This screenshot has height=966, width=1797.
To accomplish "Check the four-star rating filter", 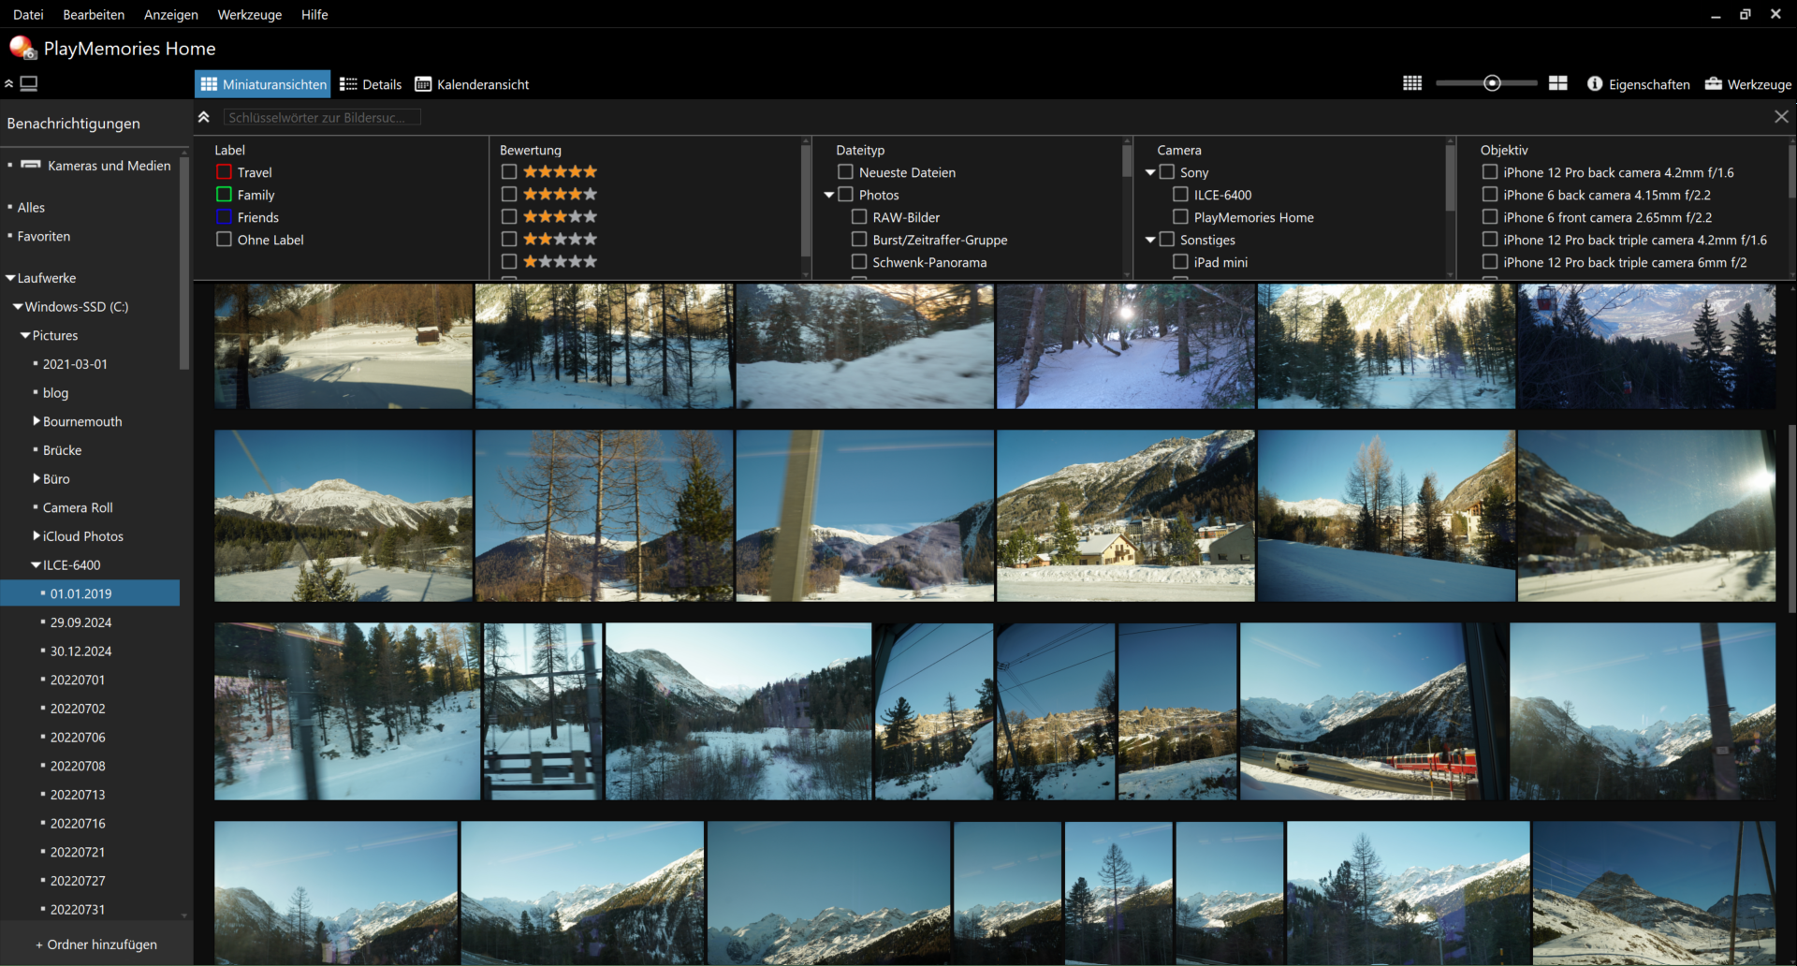I will pos(509,194).
